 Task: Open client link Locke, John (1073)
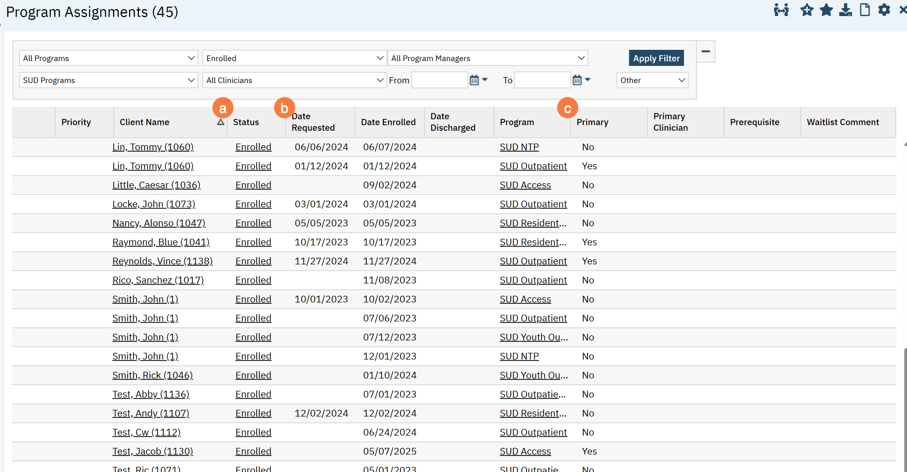point(154,204)
